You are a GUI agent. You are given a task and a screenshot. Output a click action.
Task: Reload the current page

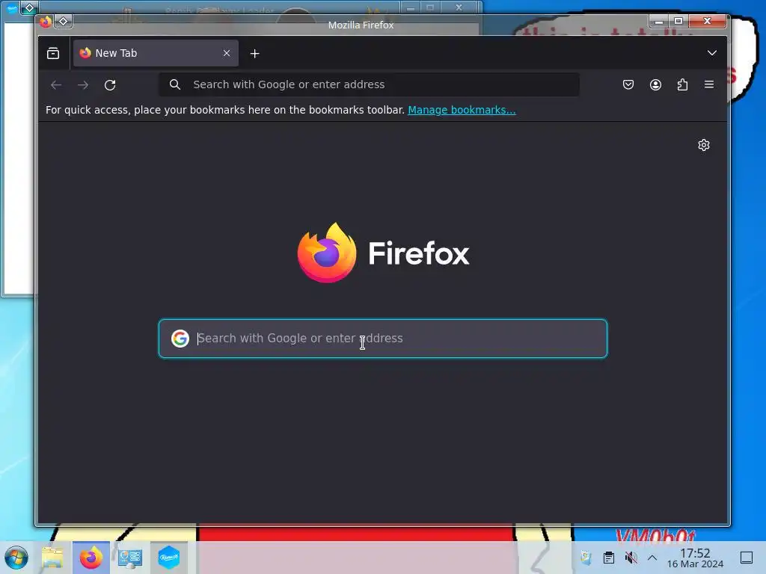tap(110, 85)
